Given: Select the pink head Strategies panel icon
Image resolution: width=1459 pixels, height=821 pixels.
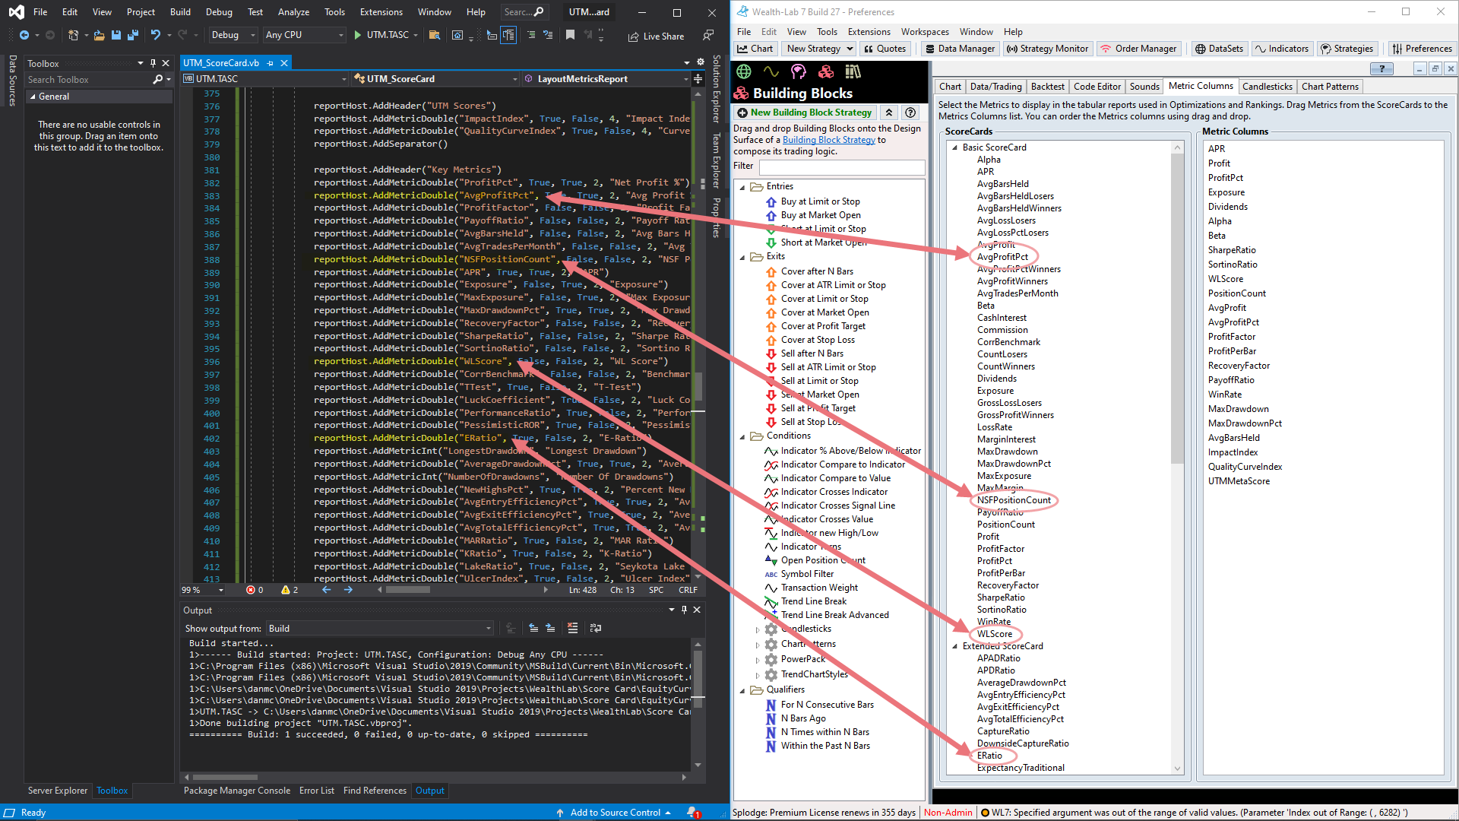Looking at the screenshot, I should coord(799,71).
